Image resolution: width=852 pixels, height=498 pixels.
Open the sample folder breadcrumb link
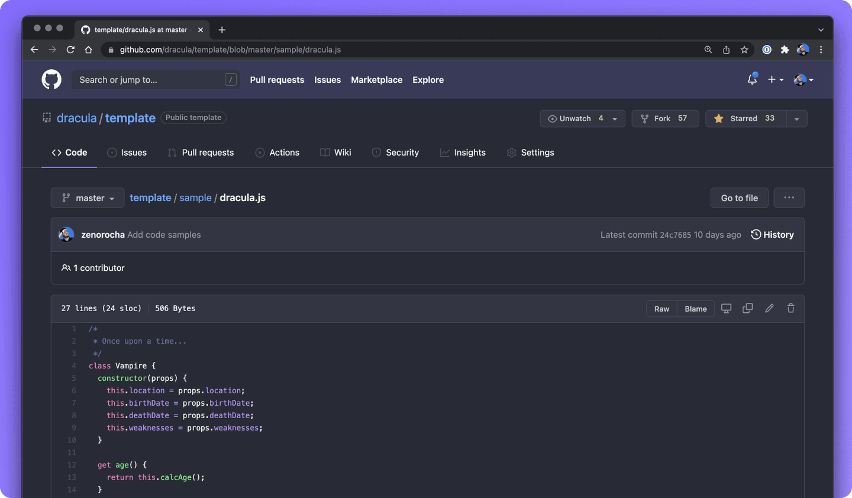[x=195, y=198]
